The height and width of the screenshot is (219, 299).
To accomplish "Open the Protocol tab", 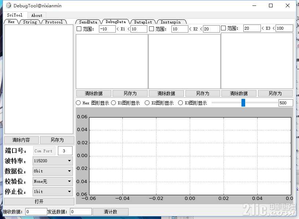I will point(54,22).
